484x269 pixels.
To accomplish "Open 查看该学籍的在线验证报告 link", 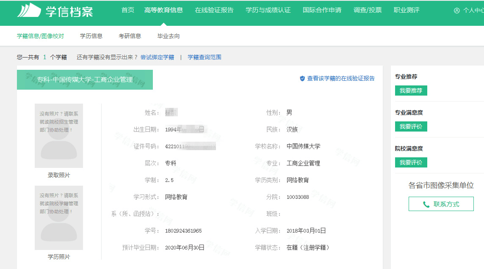I will (341, 78).
